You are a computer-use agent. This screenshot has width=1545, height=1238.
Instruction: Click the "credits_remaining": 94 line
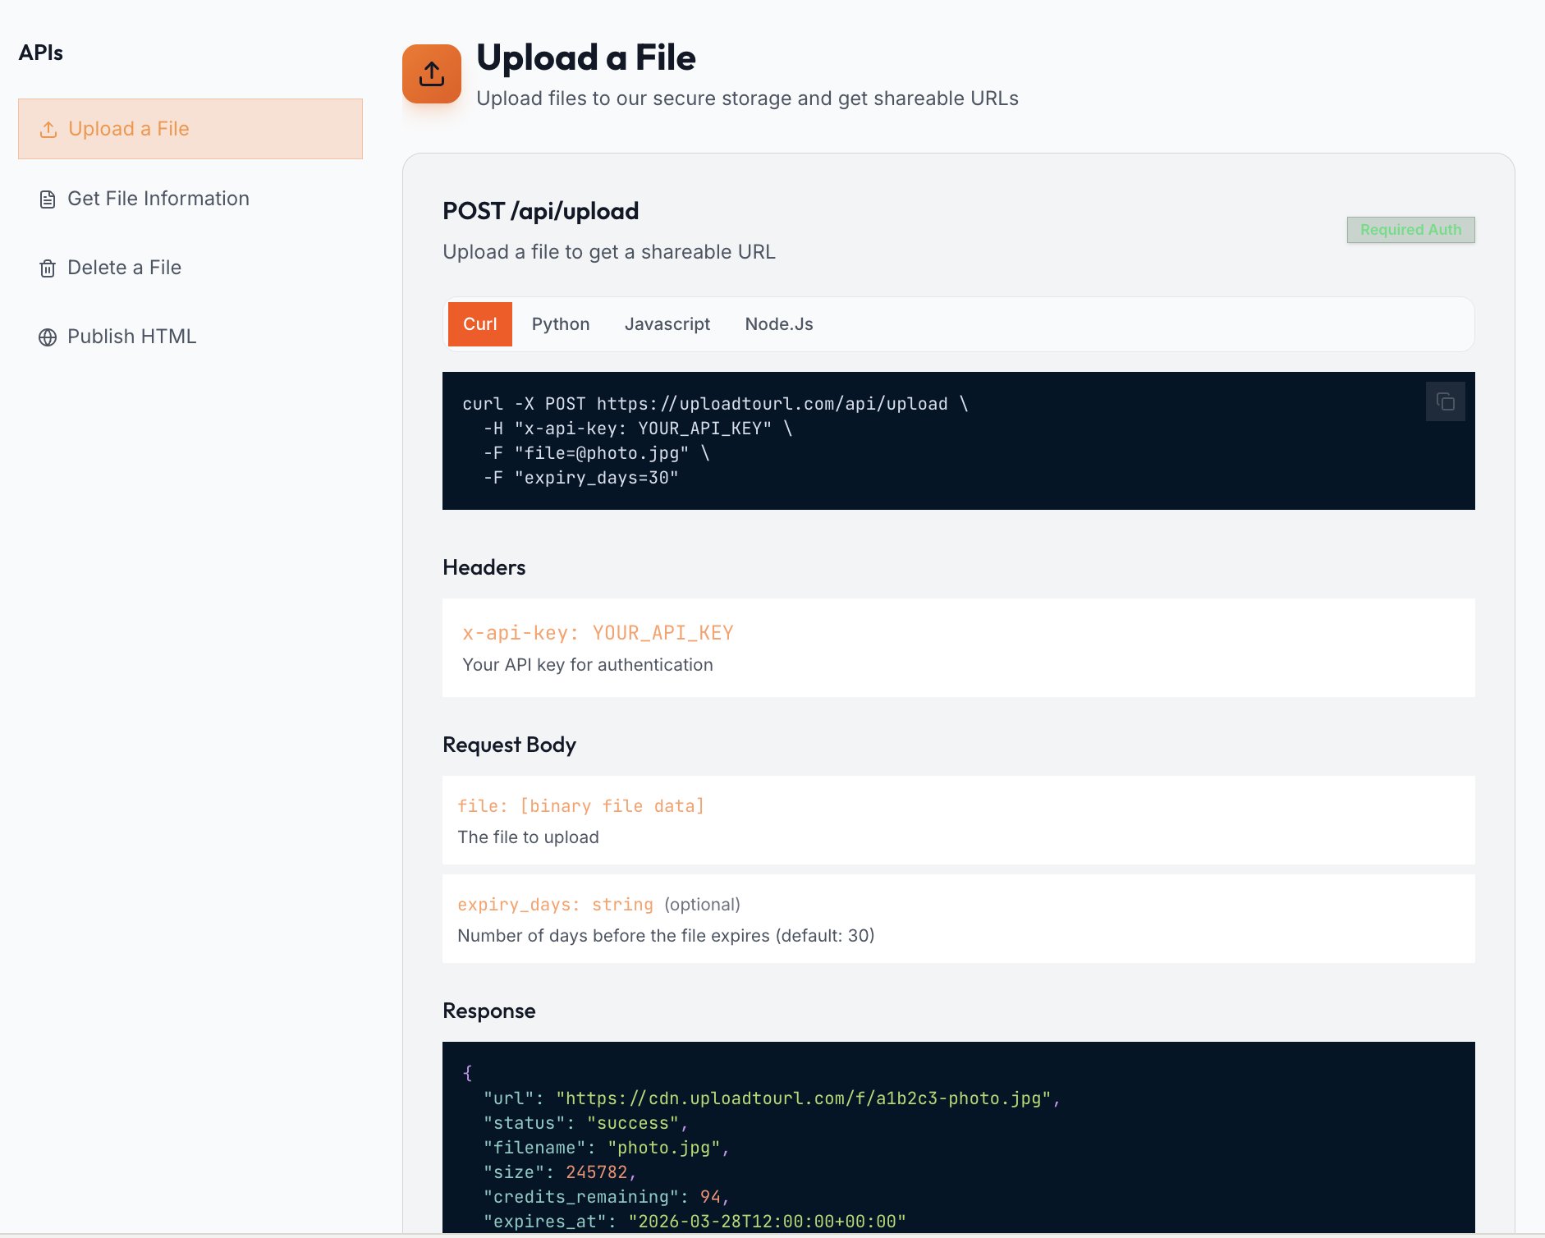[x=606, y=1197]
